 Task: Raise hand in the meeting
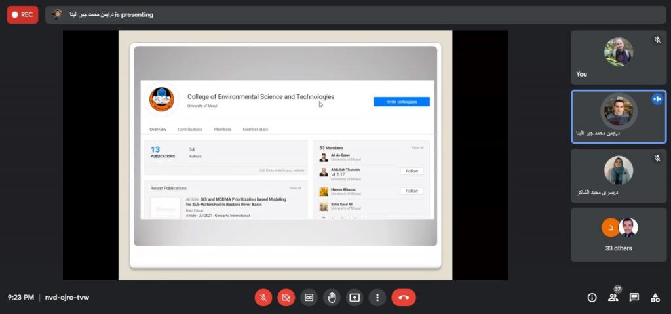(x=332, y=298)
